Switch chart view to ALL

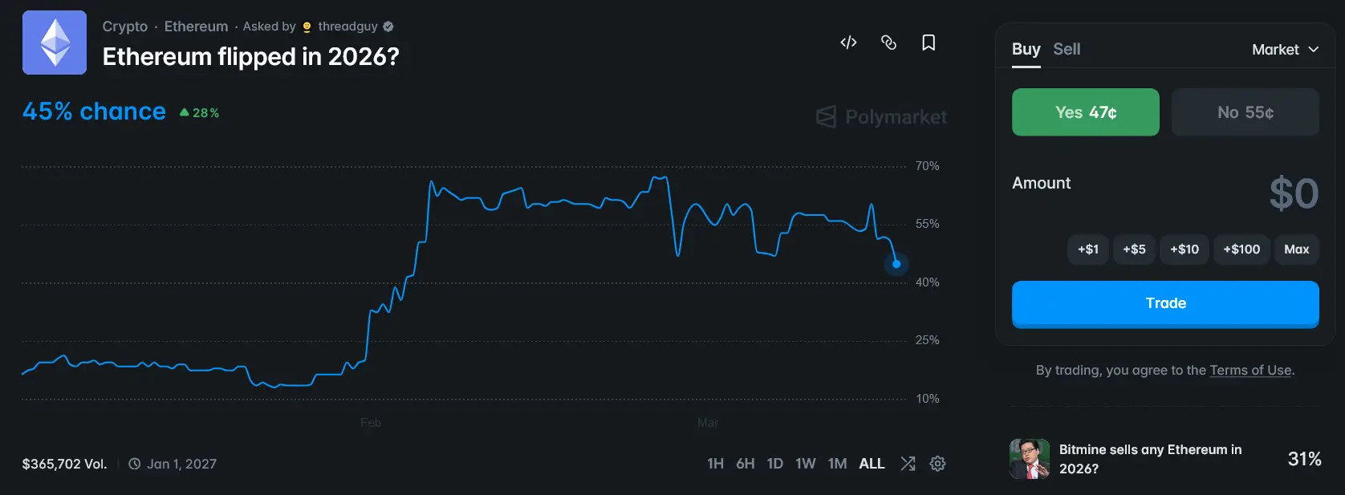tap(872, 463)
